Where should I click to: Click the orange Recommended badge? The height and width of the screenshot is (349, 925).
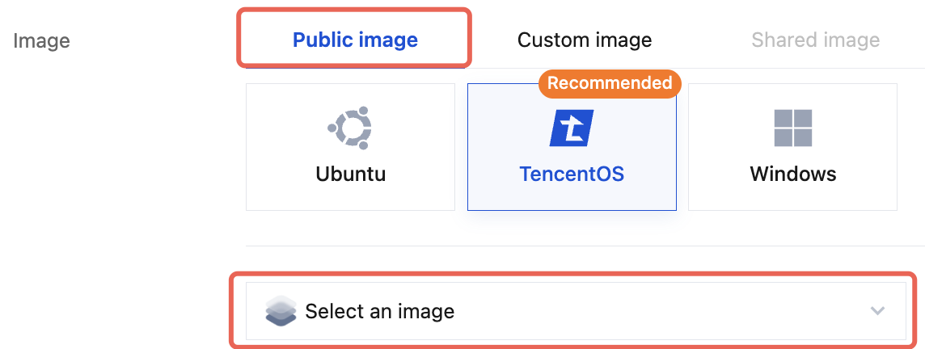click(610, 83)
